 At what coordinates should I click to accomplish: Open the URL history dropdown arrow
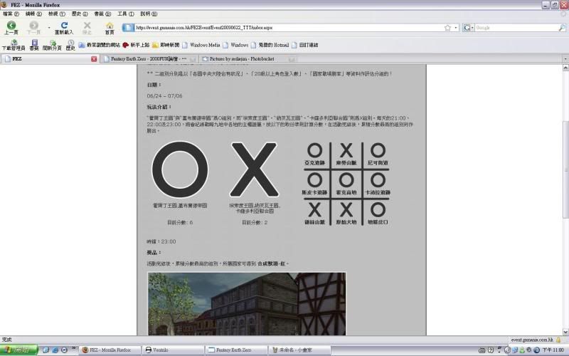455,28
